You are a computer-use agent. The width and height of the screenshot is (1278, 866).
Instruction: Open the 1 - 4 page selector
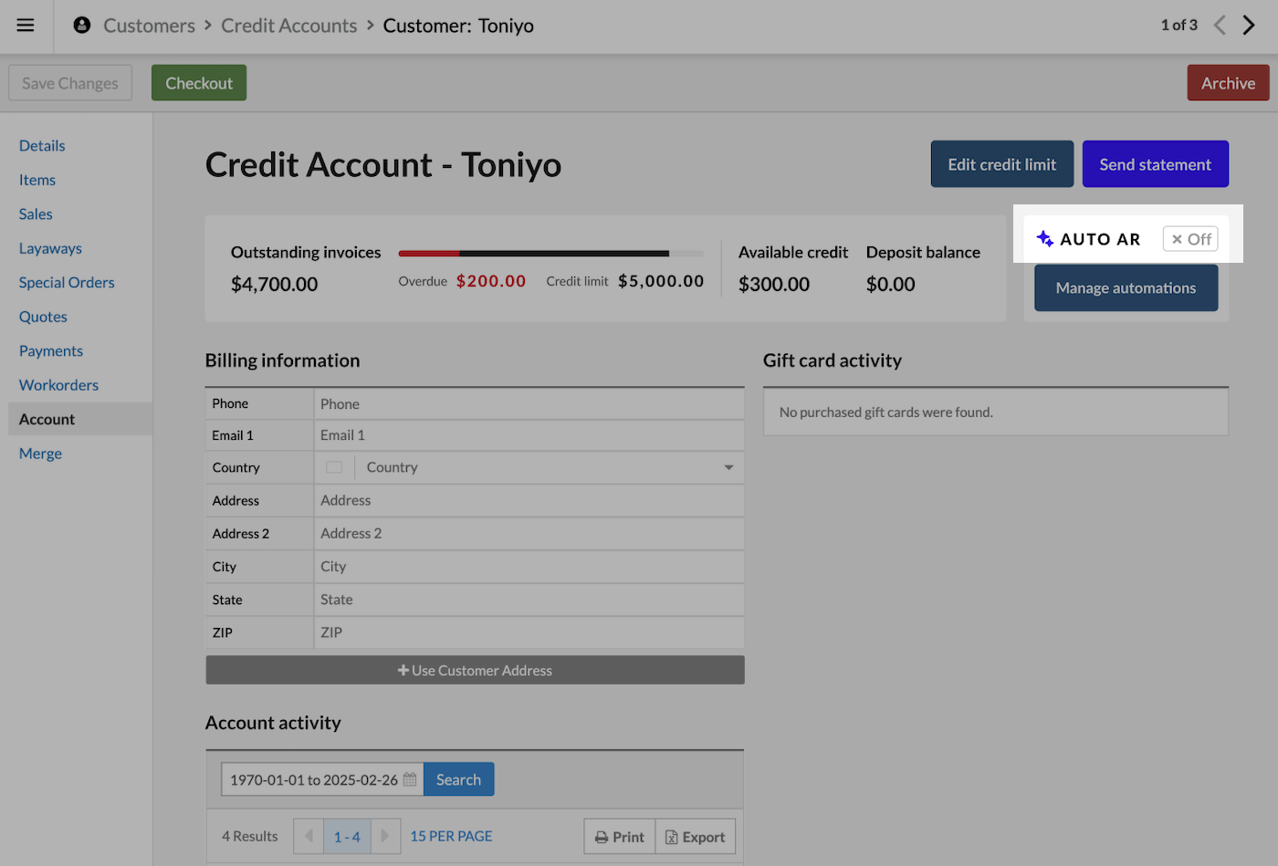(347, 836)
